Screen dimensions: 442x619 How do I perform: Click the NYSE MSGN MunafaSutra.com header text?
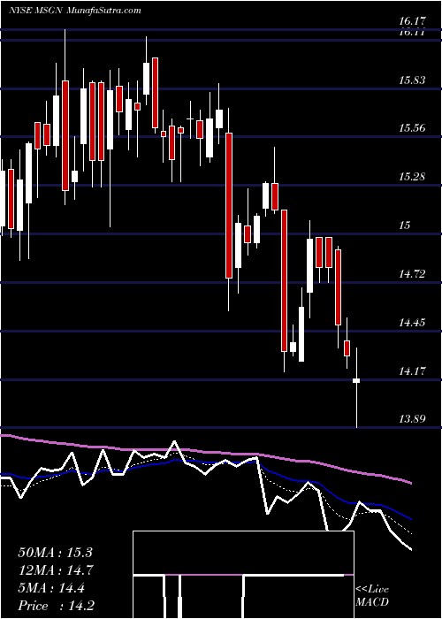(74, 11)
